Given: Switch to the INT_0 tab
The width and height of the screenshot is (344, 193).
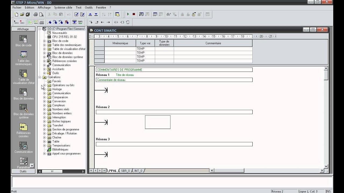Looking at the screenshot, I should coord(138,171).
